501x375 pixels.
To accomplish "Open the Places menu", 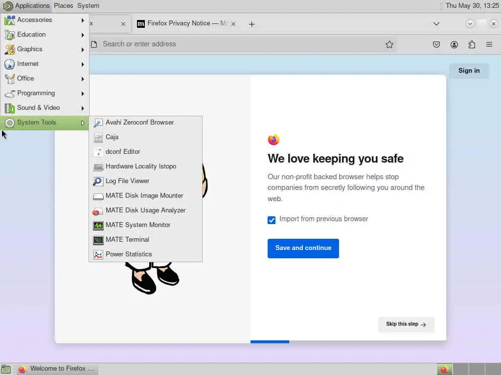I will [x=63, y=6].
